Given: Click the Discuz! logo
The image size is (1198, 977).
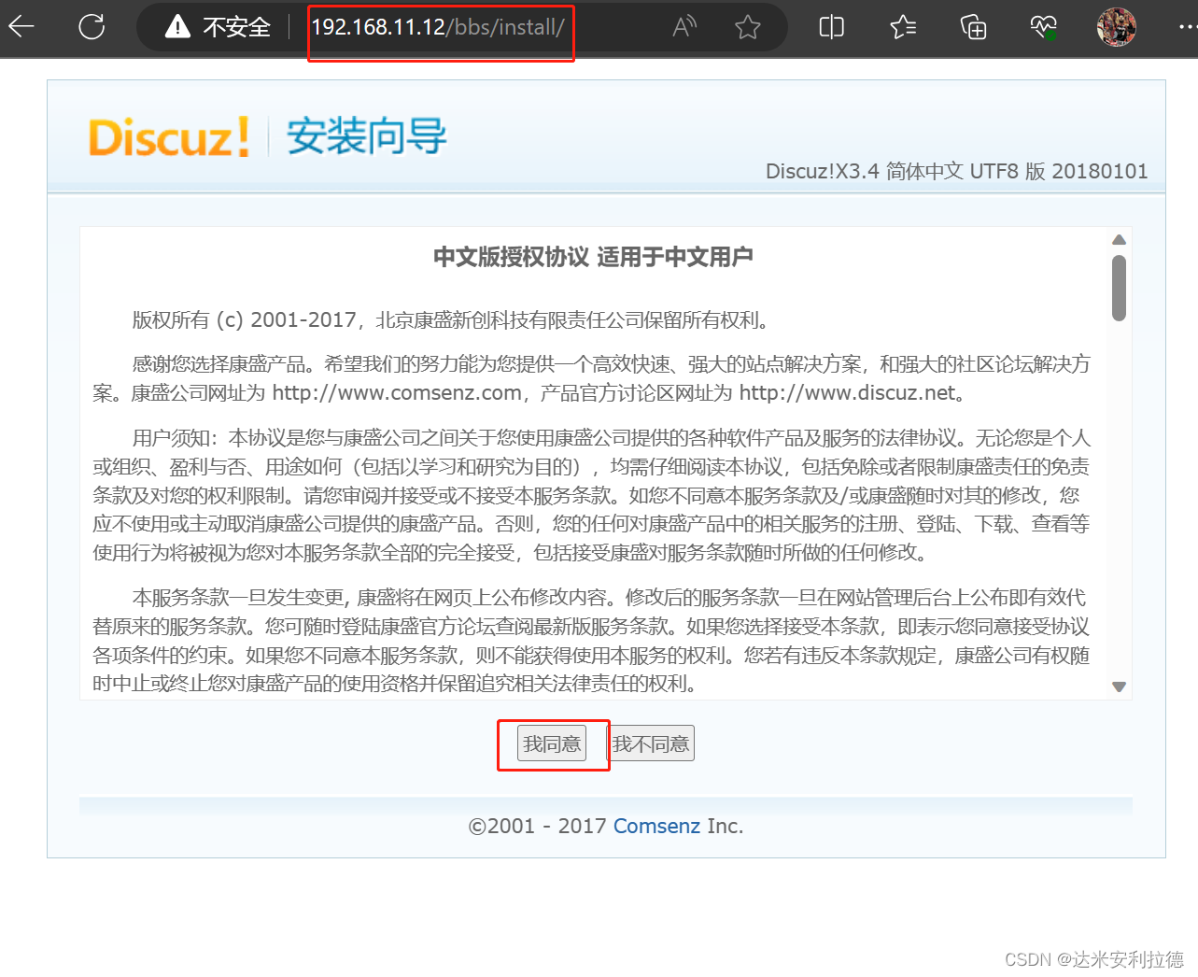Looking at the screenshot, I should (x=169, y=137).
